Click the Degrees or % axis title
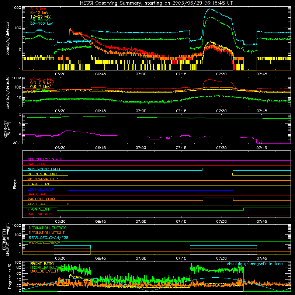The image size is (295, 295). click(x=10, y=276)
